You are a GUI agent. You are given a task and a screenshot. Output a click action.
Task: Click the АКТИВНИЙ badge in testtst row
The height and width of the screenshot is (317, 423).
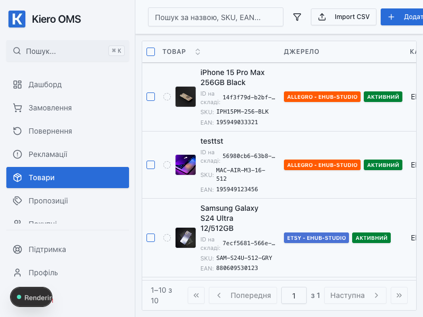pos(383,165)
